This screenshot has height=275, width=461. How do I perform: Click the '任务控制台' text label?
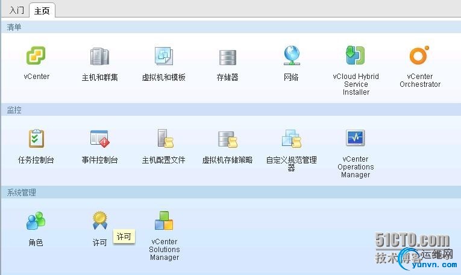[x=36, y=160]
